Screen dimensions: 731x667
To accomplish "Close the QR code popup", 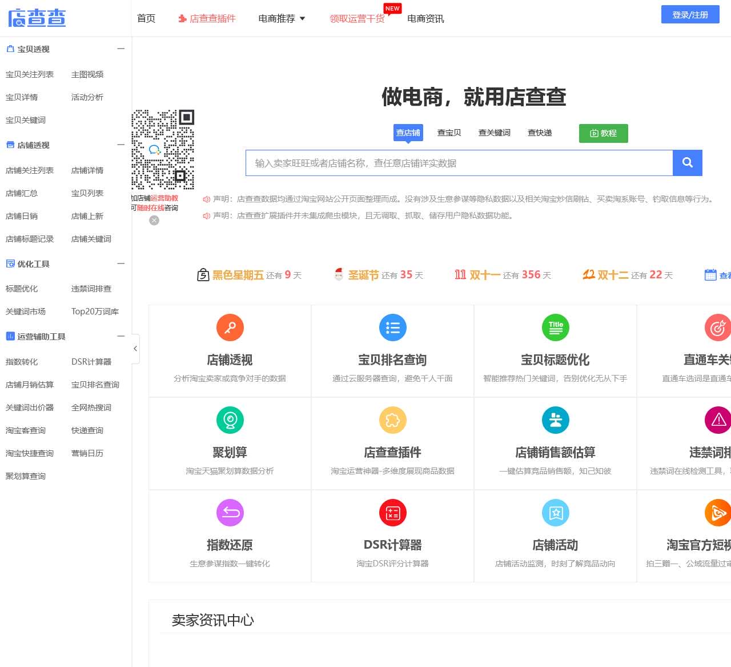I will [154, 221].
